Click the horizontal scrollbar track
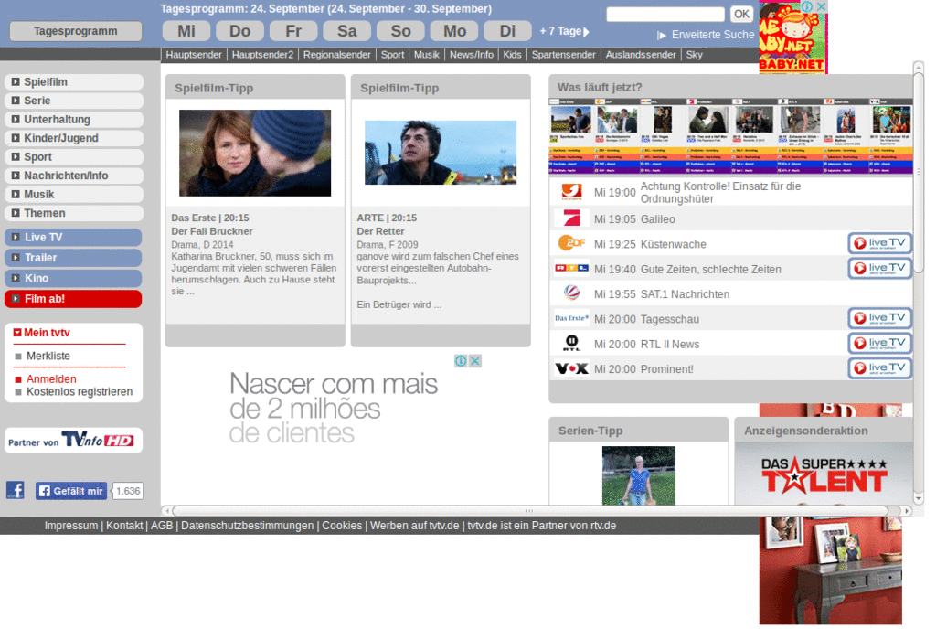The image size is (936, 639). [536, 511]
